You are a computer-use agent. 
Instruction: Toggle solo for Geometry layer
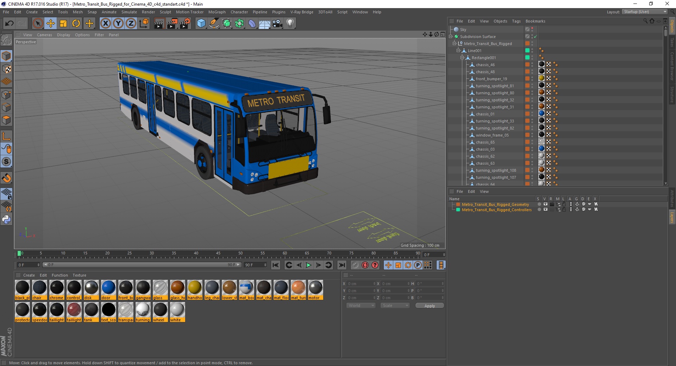click(x=539, y=204)
